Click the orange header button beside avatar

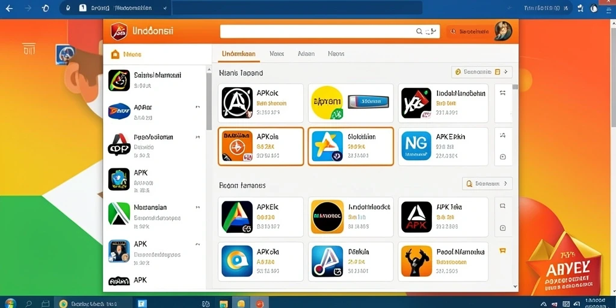point(469,31)
